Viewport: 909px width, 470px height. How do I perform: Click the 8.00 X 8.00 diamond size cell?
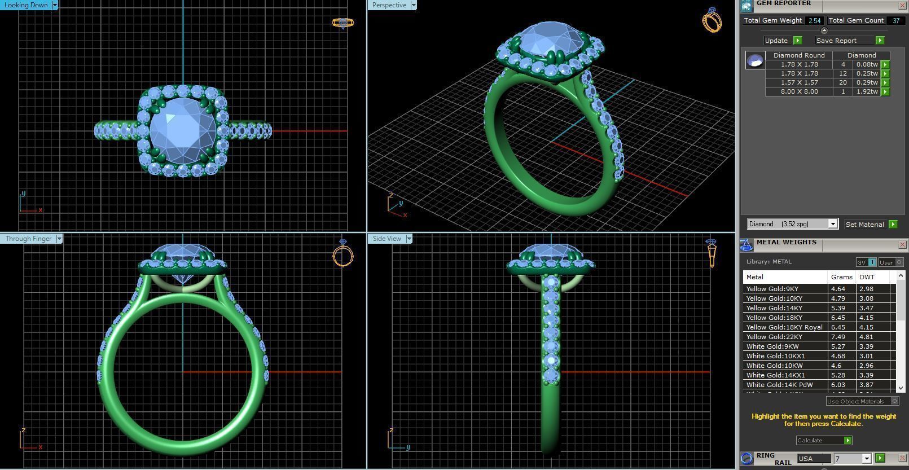coord(799,91)
